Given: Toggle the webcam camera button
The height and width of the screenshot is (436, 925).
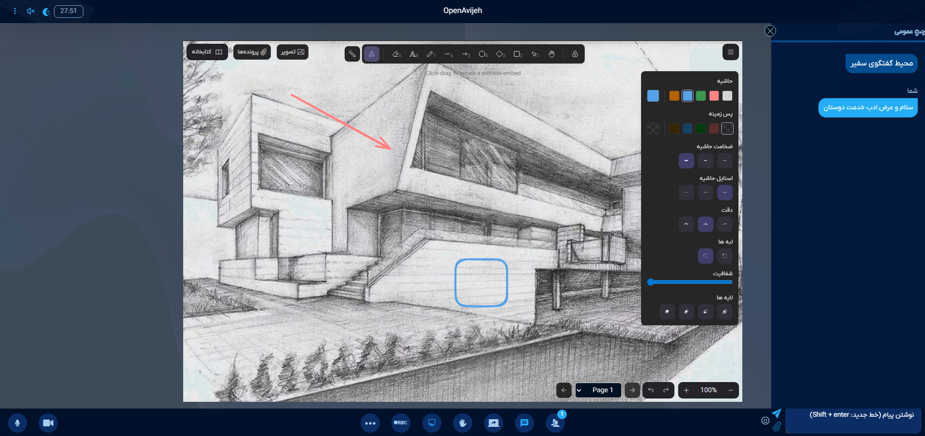Looking at the screenshot, I should [48, 423].
